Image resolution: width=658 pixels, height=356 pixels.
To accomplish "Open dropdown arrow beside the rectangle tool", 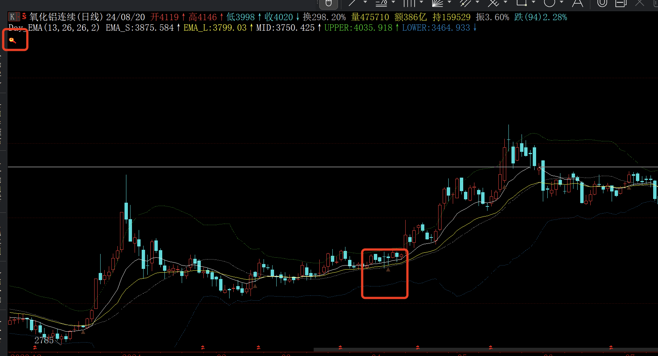I will (534, 2).
